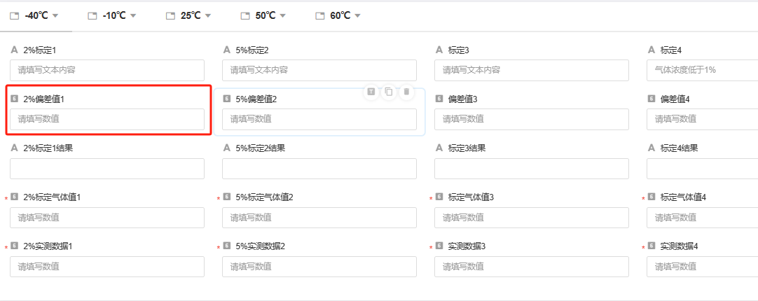Focus the 2%偏差值1 number input
758x301 pixels.
click(x=107, y=119)
